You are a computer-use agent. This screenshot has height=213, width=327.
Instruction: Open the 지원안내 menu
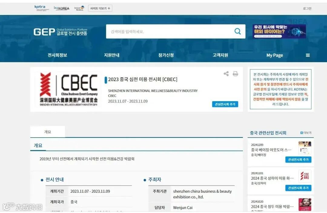point(112,55)
